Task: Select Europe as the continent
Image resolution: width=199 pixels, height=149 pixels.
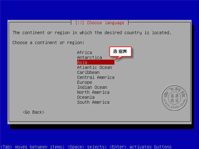Action: (x=84, y=82)
